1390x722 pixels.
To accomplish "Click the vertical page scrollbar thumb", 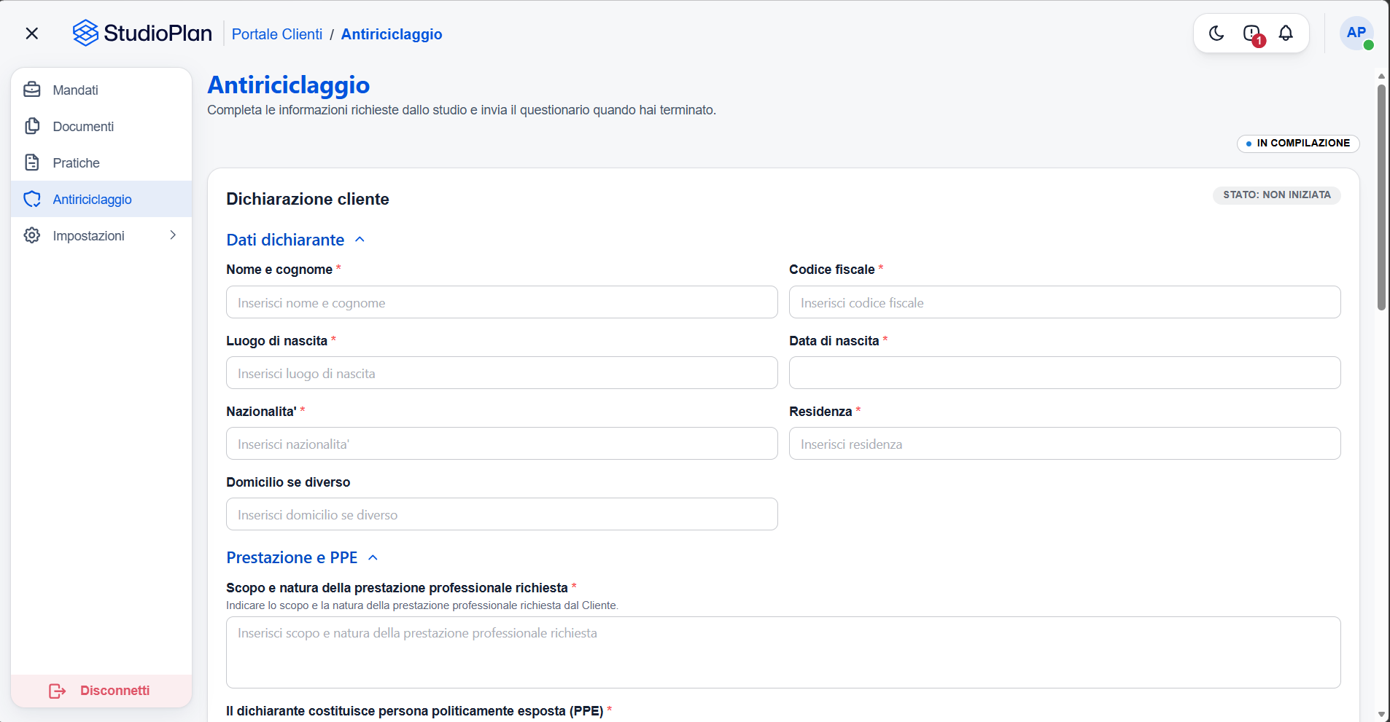I will coord(1381,197).
